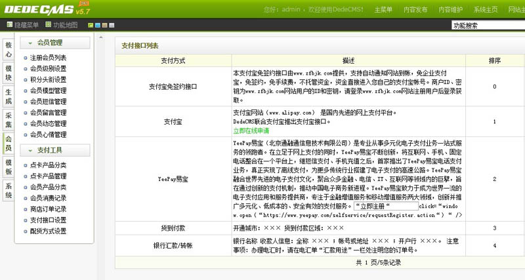Image resolution: width=525 pixels, height=280 pixels.
Task: Select the YeePay易宝 cell
Action: tap(173, 179)
